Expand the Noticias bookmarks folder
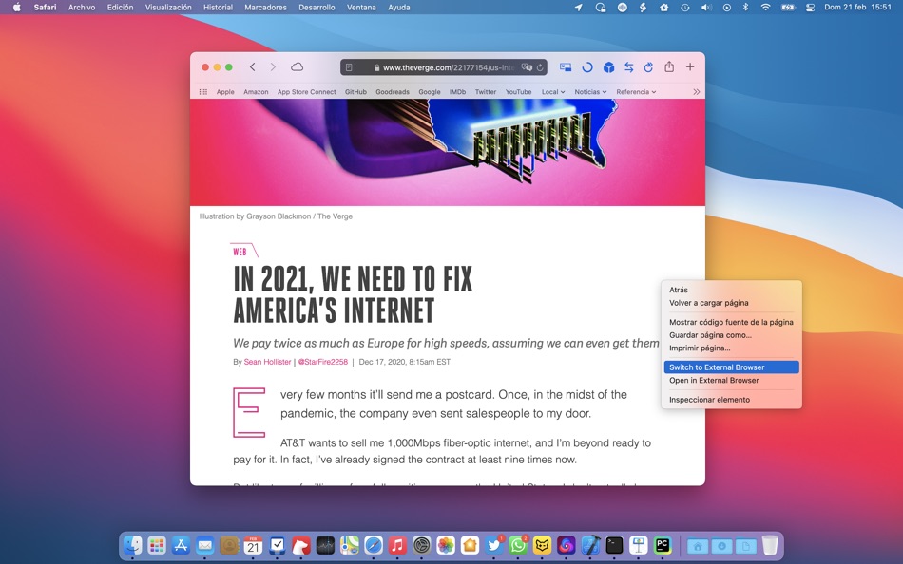The height and width of the screenshot is (564, 903). point(590,92)
